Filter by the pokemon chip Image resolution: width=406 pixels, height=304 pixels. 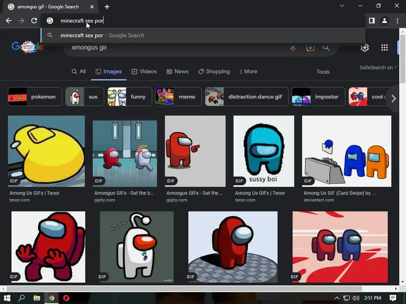(35, 97)
